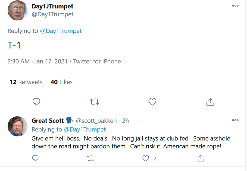Open more options on the Day1JTrumpet tweet

pyautogui.click(x=235, y=6)
